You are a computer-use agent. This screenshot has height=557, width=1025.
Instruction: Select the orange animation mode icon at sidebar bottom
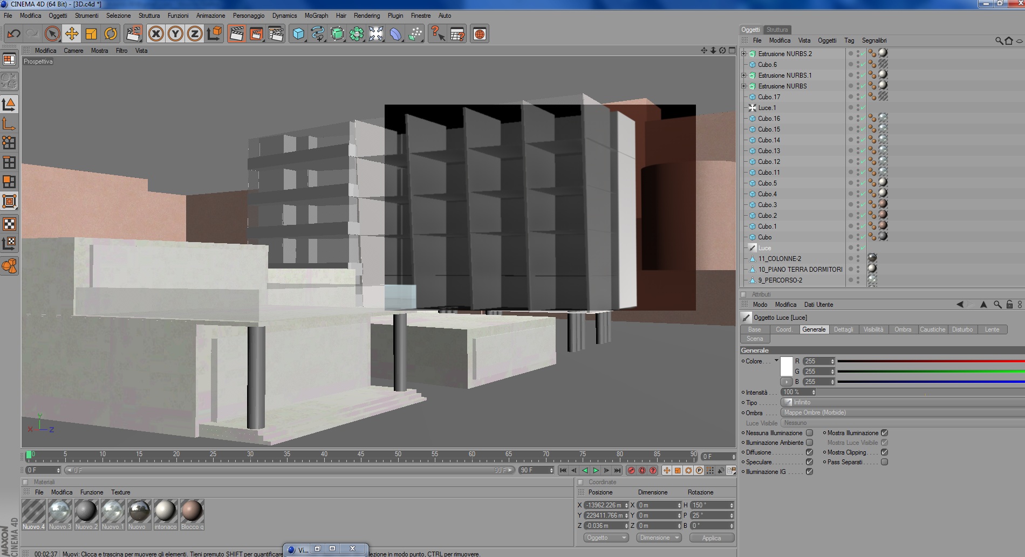pyautogui.click(x=10, y=266)
